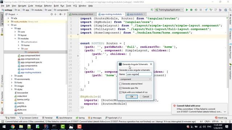Open the File menu
This screenshot has height=130, width=232.
tap(3, 6)
